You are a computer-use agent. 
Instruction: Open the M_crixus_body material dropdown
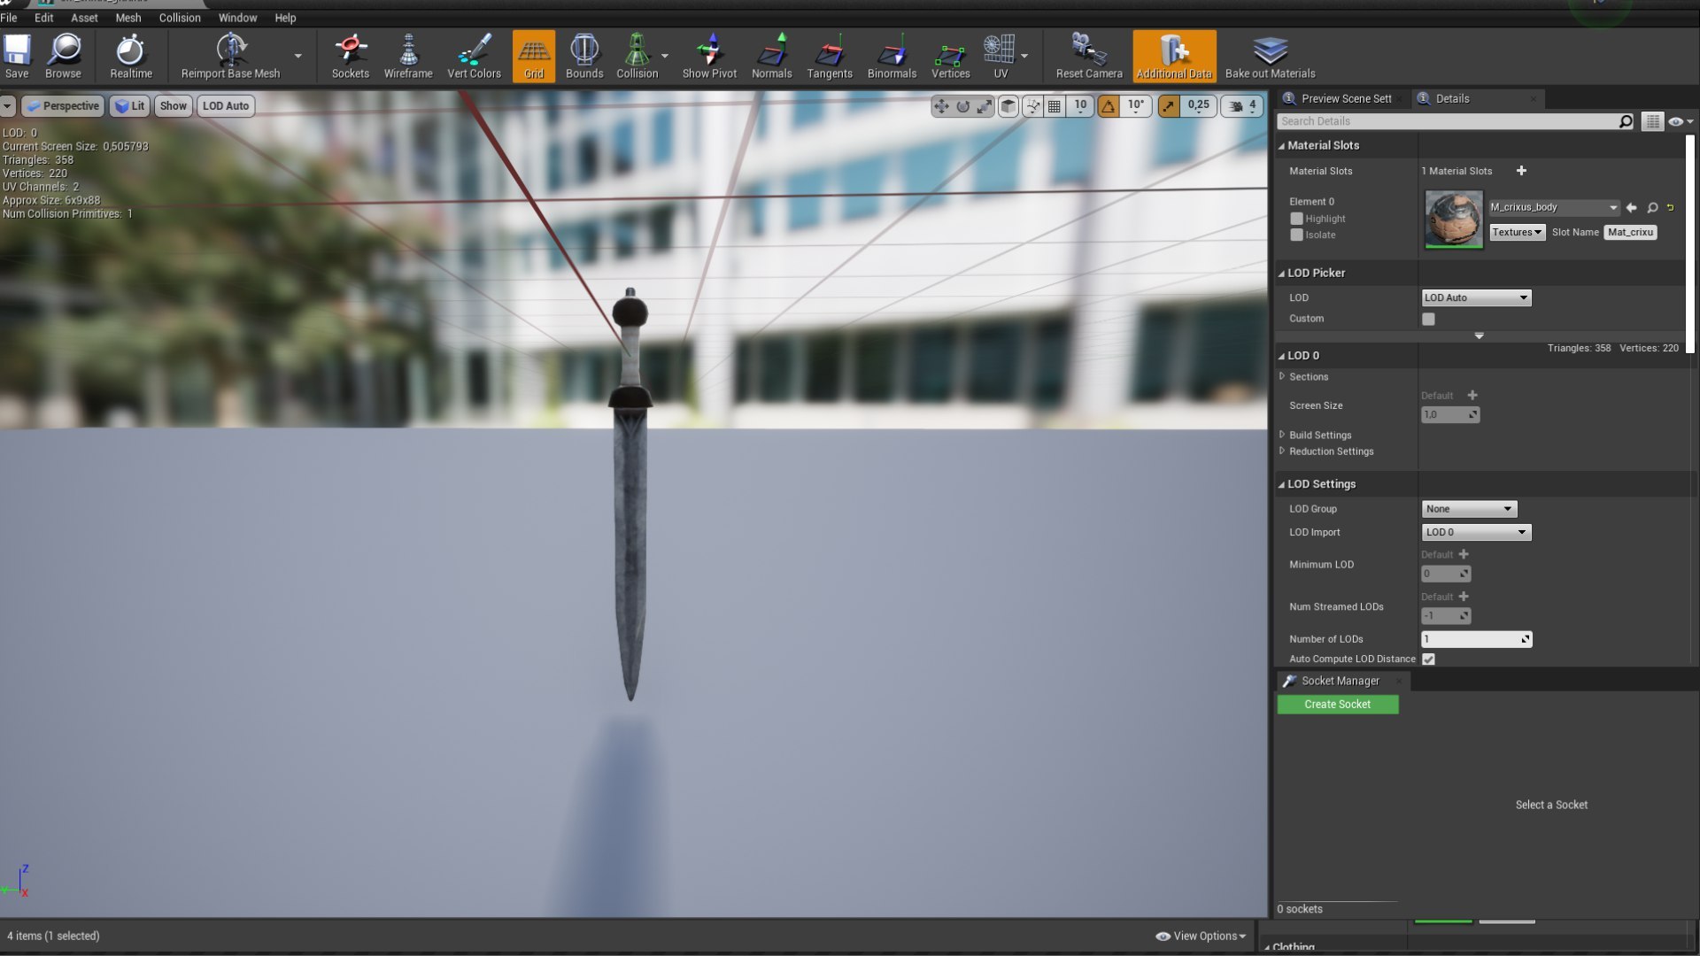pyautogui.click(x=1554, y=207)
